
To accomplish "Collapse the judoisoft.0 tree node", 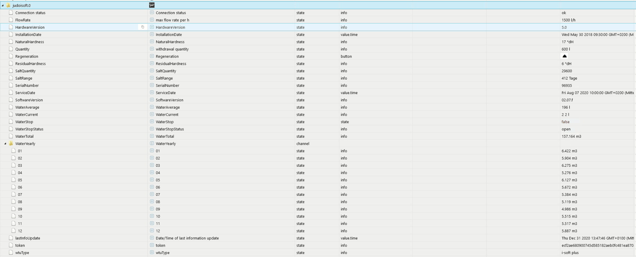I will (3, 5).
